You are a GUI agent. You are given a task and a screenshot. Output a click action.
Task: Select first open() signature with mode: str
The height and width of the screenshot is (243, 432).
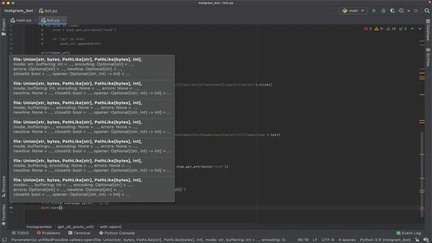tap(92, 67)
